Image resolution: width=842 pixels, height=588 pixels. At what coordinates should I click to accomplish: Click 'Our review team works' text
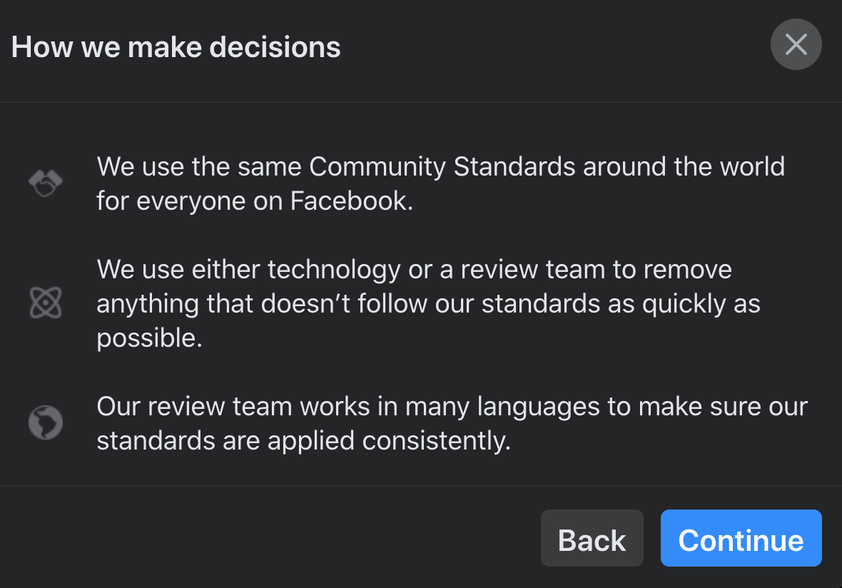tap(233, 407)
